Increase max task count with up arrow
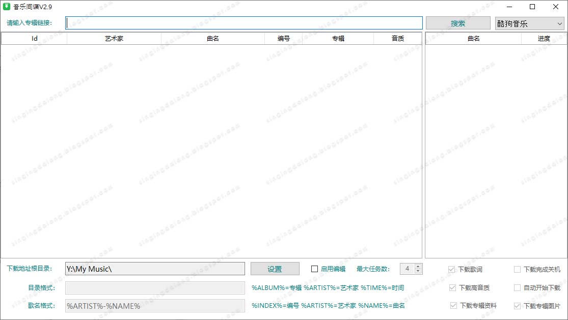The image size is (568, 320). pyautogui.click(x=418, y=266)
